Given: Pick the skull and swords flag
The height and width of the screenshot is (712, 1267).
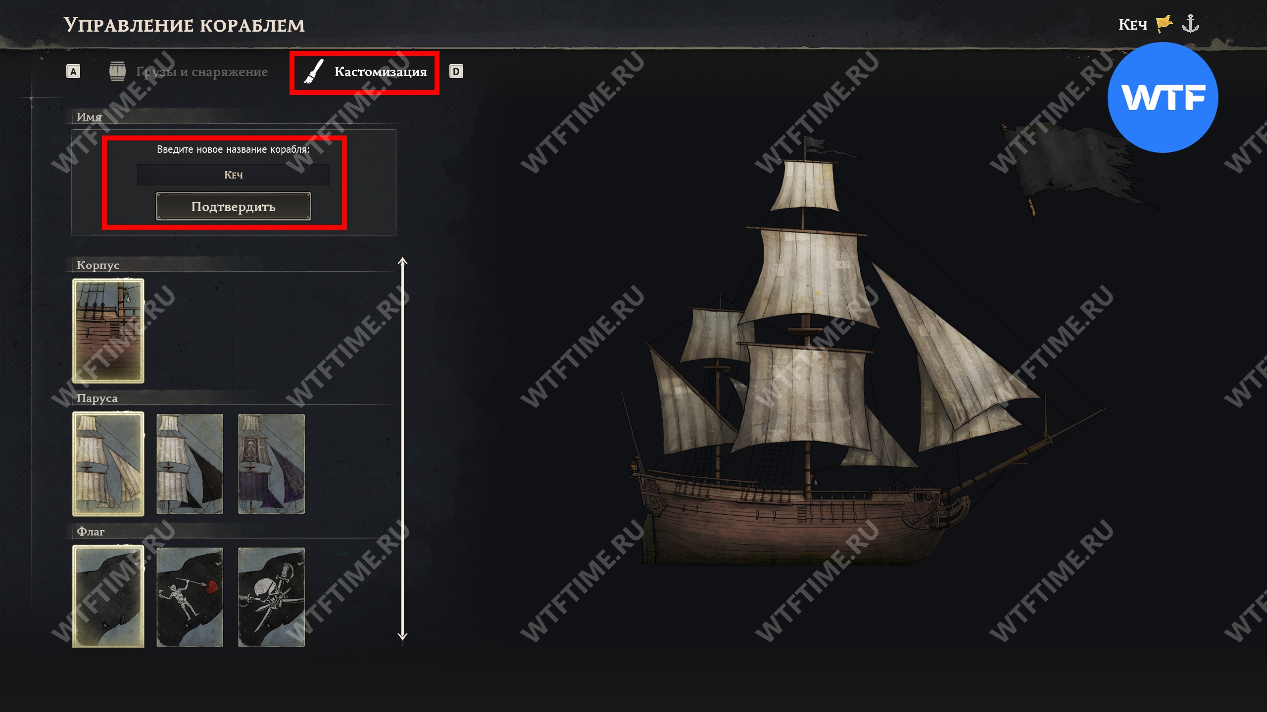Looking at the screenshot, I should pyautogui.click(x=272, y=597).
